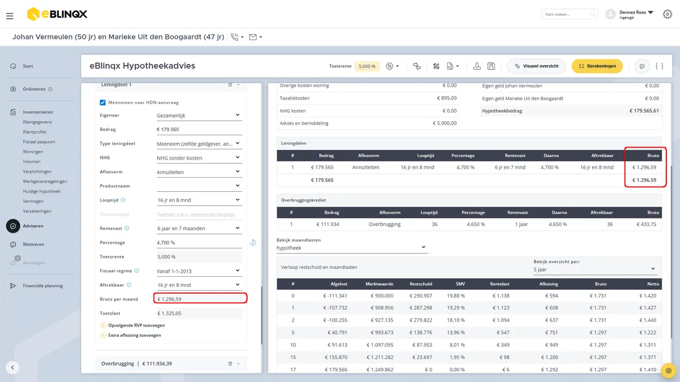Click the yellow Berekeningen button
This screenshot has width=680, height=382.
pyautogui.click(x=597, y=66)
